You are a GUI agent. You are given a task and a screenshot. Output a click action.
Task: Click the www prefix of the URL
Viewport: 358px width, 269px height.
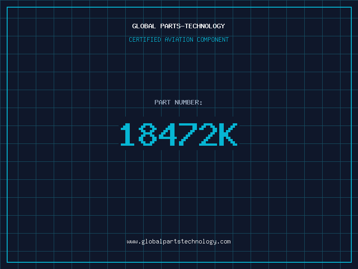tap(132, 242)
